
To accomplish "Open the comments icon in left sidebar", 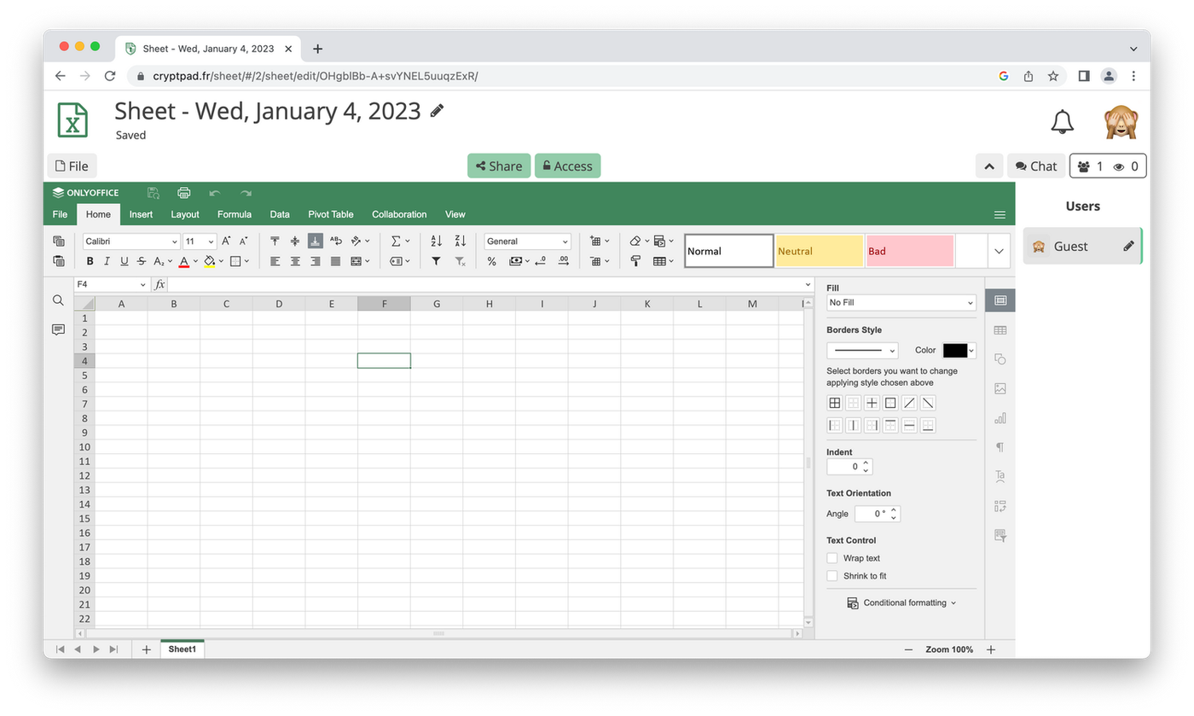I will click(x=58, y=329).
